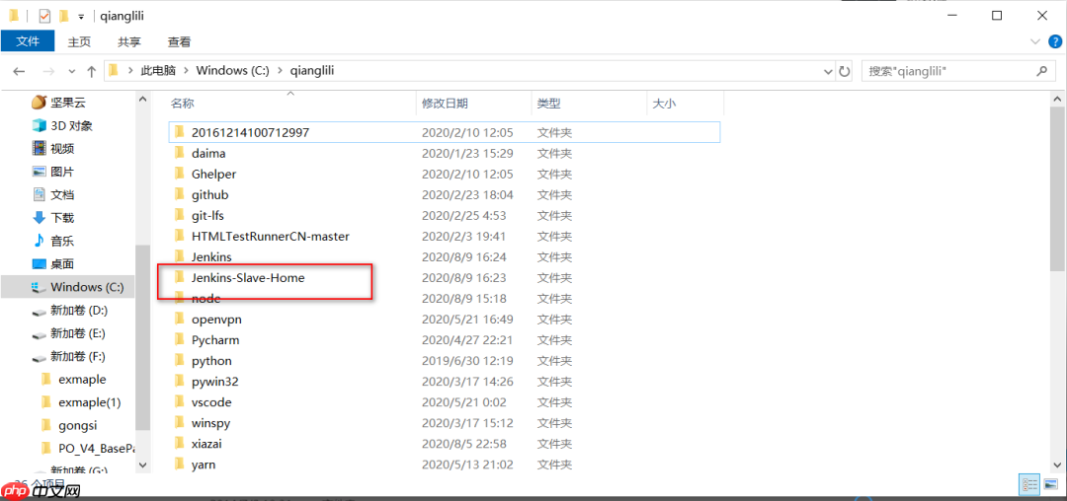This screenshot has width=1067, height=501.
Task: Select the git-lfs folder icon
Action: tap(180, 215)
